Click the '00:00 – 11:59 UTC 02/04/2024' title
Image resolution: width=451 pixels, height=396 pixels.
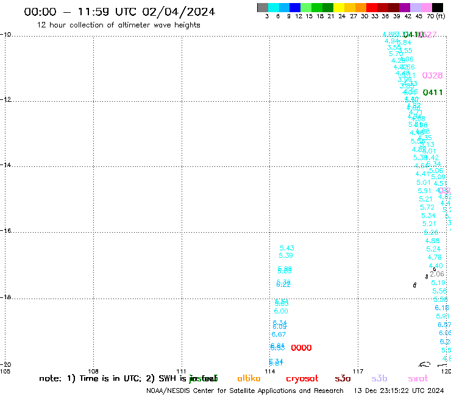pyautogui.click(x=119, y=12)
